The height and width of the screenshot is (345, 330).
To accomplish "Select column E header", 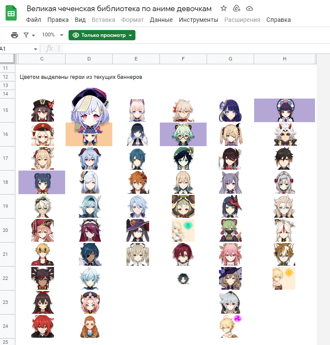I will pyautogui.click(x=136, y=59).
